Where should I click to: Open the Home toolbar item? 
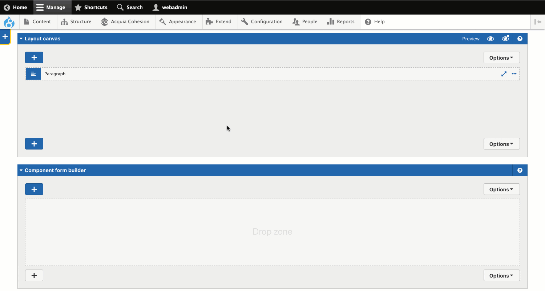pos(16,7)
